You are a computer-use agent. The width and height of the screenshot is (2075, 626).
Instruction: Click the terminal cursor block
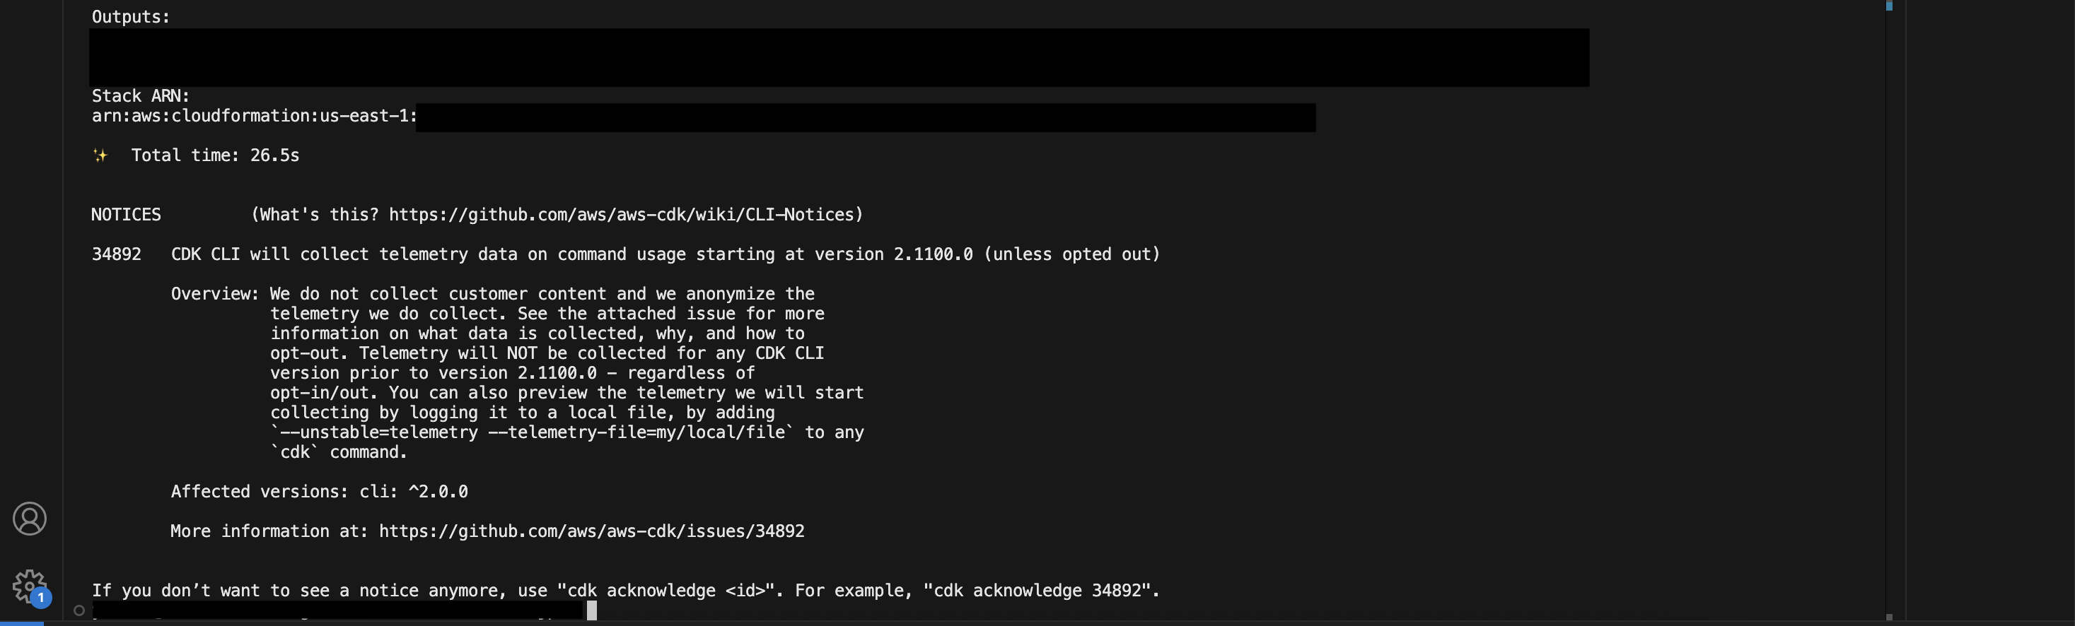click(x=592, y=610)
